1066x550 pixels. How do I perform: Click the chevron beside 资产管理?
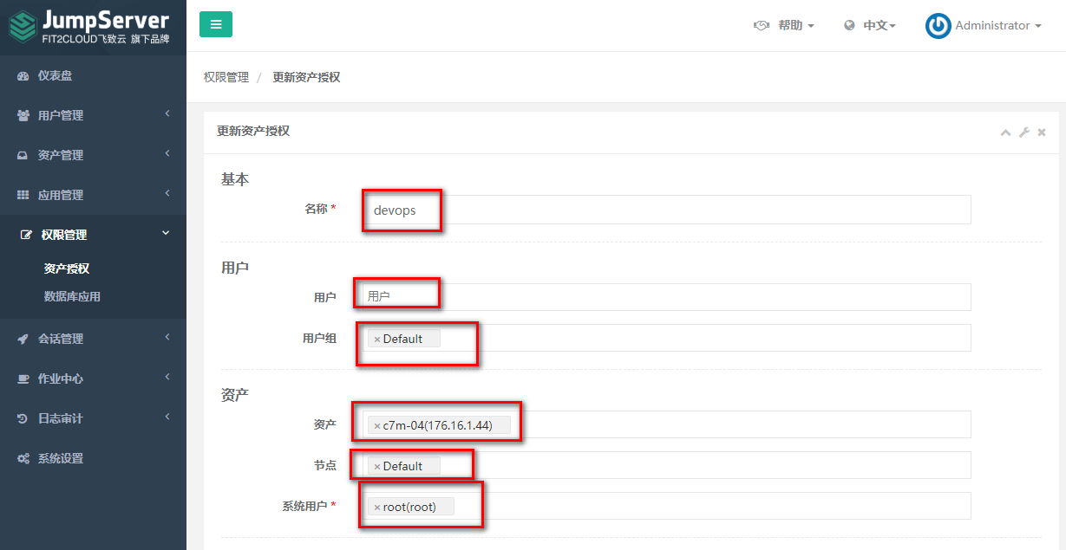click(167, 153)
